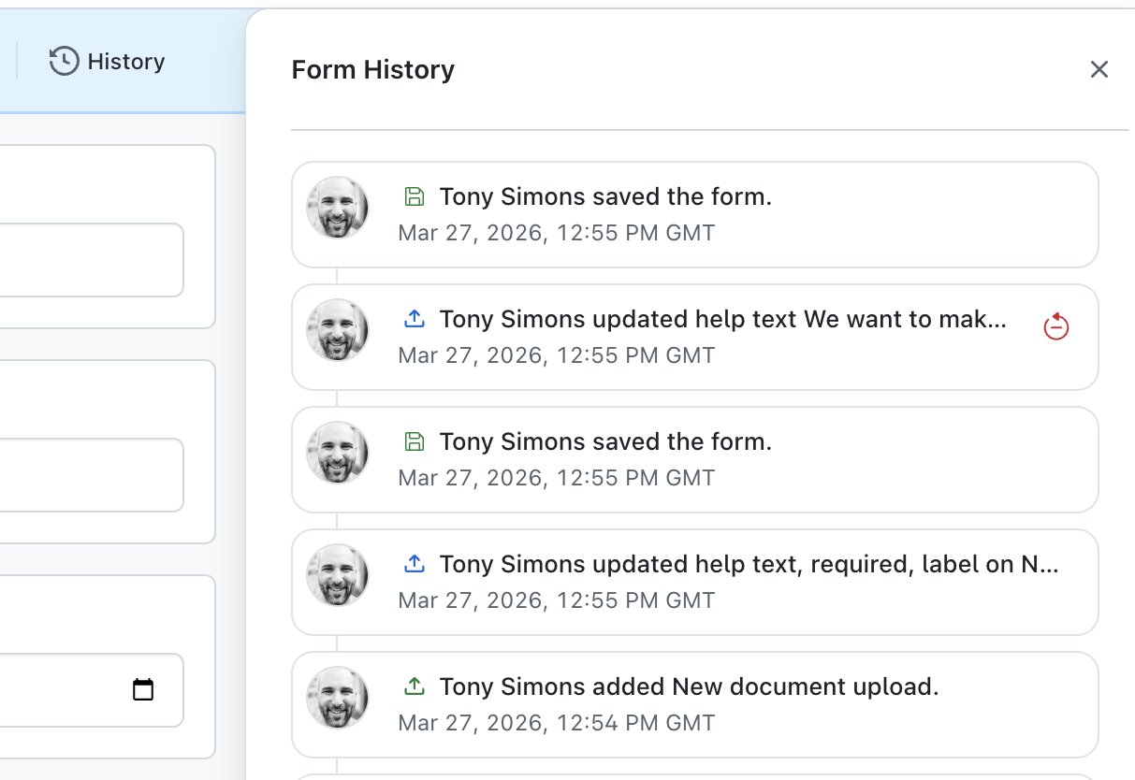Click the green upload icon on 'added New document upload'
The height and width of the screenshot is (780, 1135).
(x=415, y=686)
